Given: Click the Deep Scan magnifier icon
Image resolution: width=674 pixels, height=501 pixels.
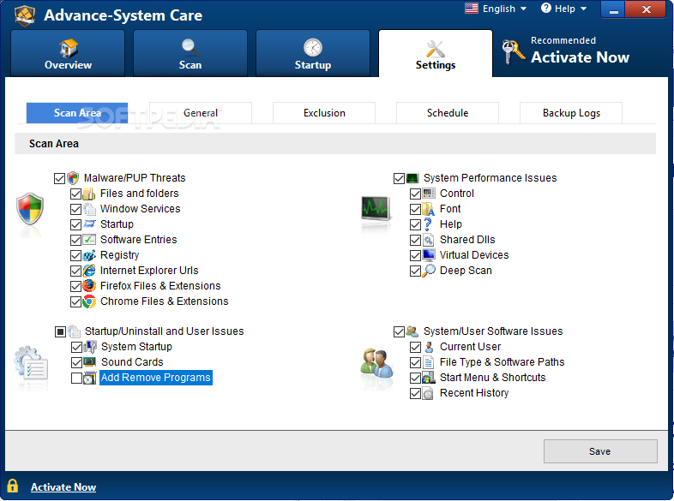Looking at the screenshot, I should pos(429,271).
